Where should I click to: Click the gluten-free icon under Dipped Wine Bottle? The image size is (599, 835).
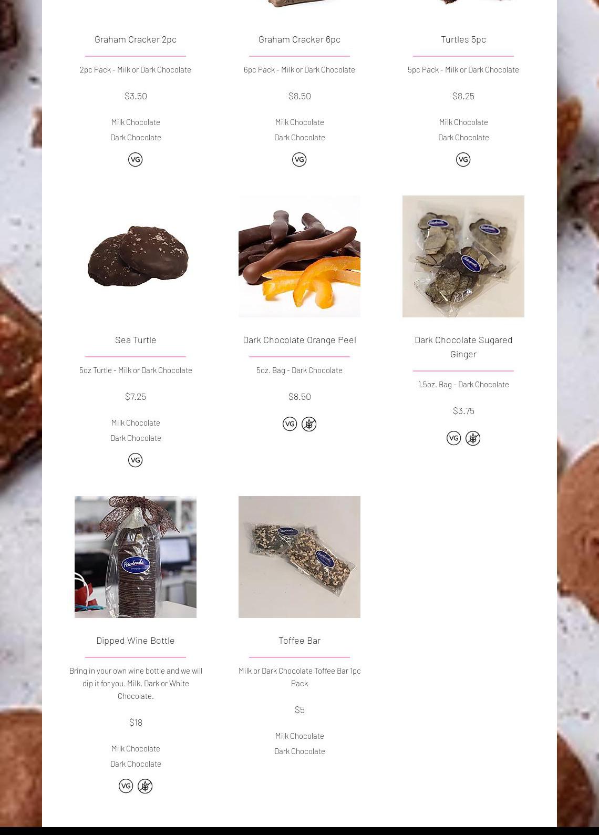point(145,786)
